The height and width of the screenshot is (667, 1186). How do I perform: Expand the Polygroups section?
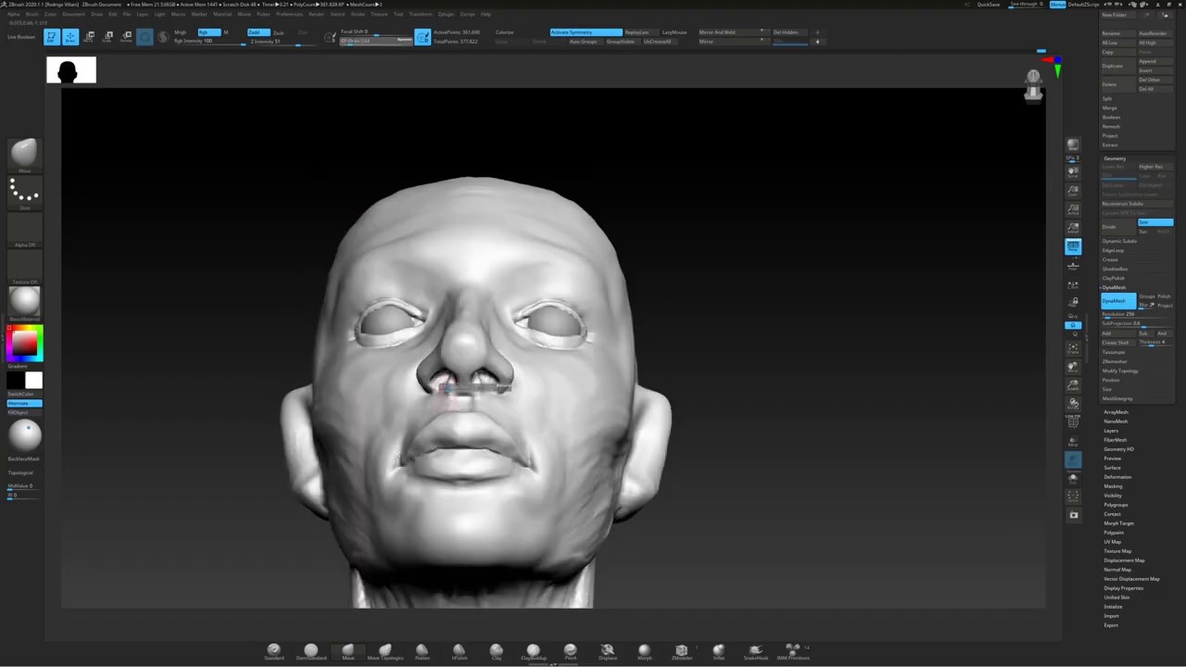click(x=1116, y=505)
